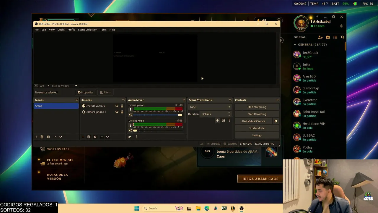Open new folder icon in League Social panel

point(328,37)
